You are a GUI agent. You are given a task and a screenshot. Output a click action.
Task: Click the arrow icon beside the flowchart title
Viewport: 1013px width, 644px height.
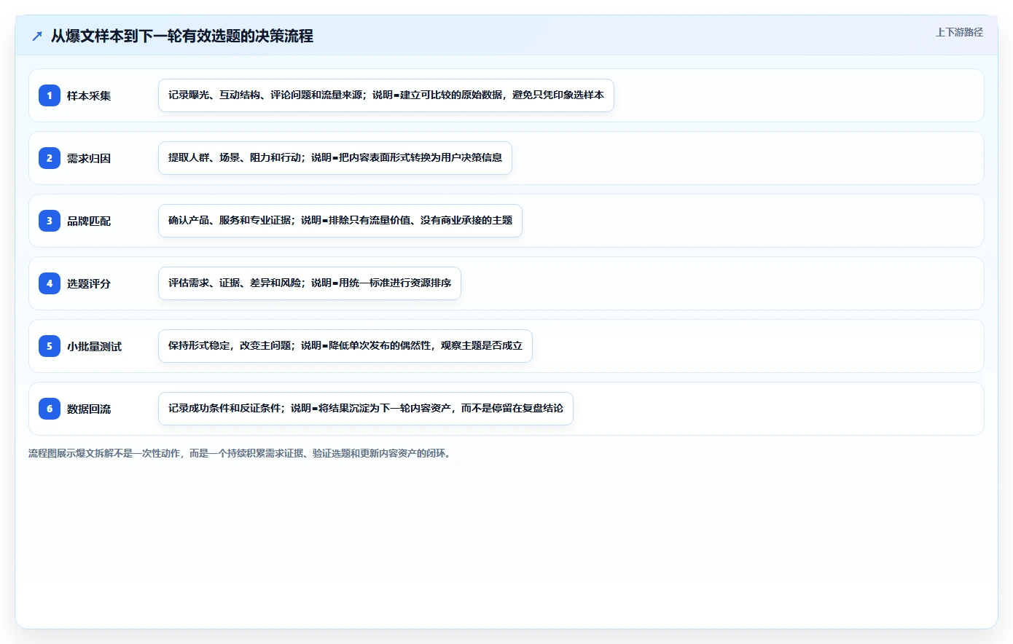[x=37, y=36]
